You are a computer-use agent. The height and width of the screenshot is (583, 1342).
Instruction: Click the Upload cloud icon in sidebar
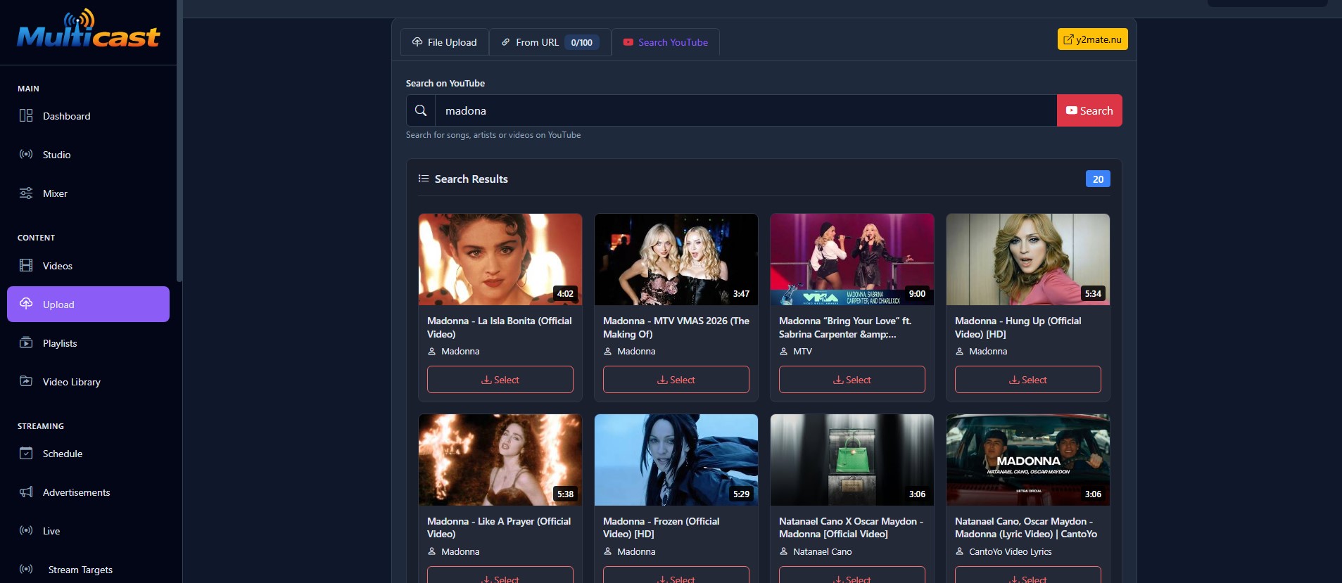tap(26, 304)
